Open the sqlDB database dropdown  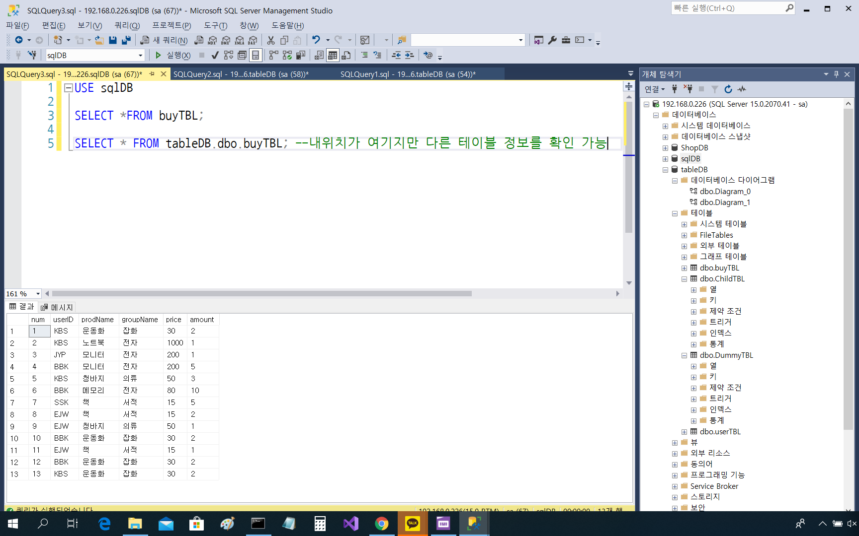141,55
